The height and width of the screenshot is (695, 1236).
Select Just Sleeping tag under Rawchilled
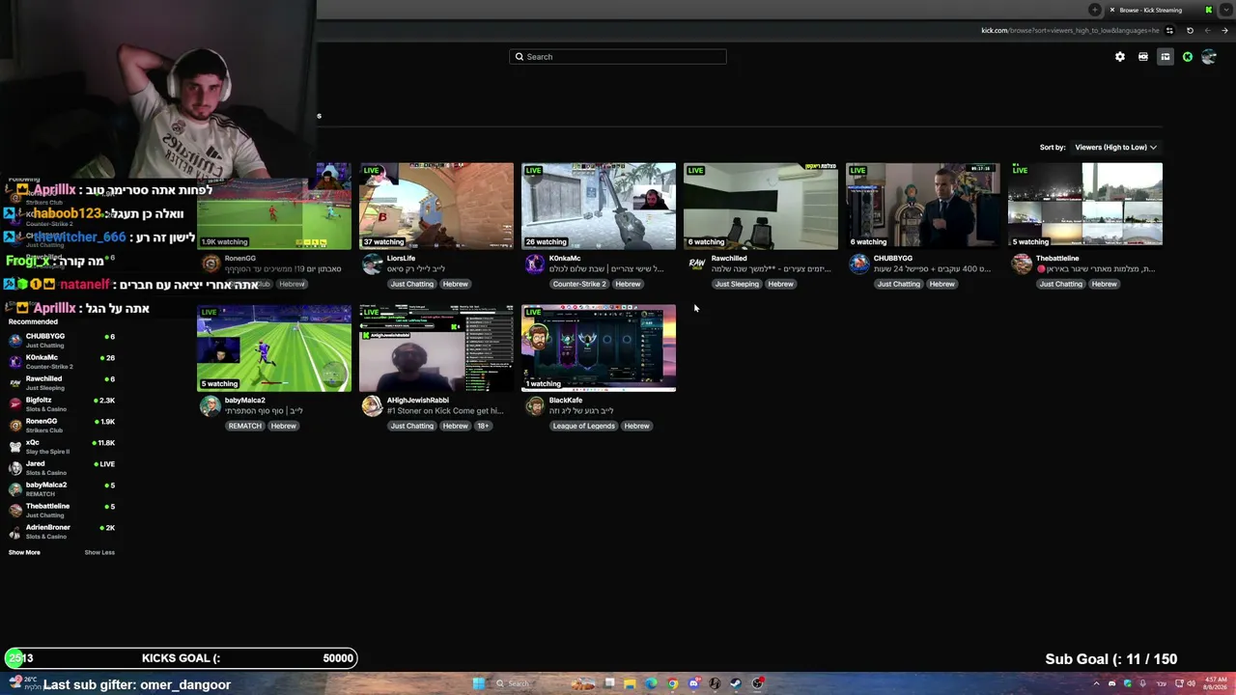pyautogui.click(x=737, y=285)
